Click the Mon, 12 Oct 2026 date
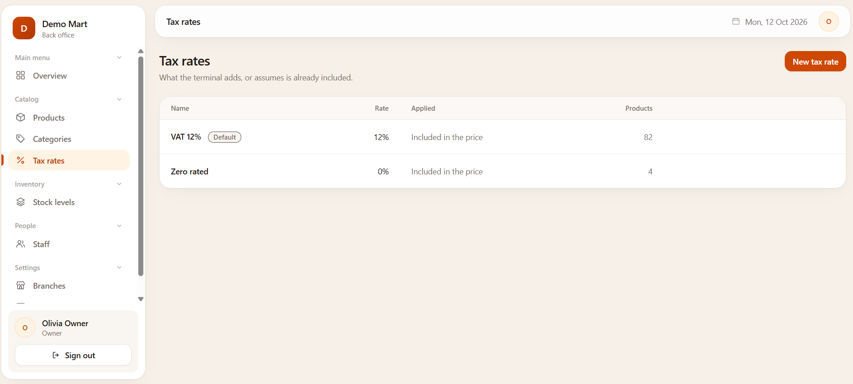Viewport: 853px width, 384px height. click(x=776, y=22)
